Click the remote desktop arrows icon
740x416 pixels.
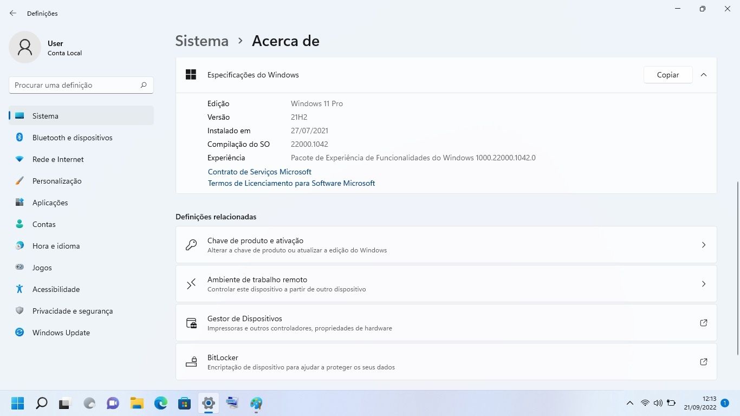(x=191, y=284)
